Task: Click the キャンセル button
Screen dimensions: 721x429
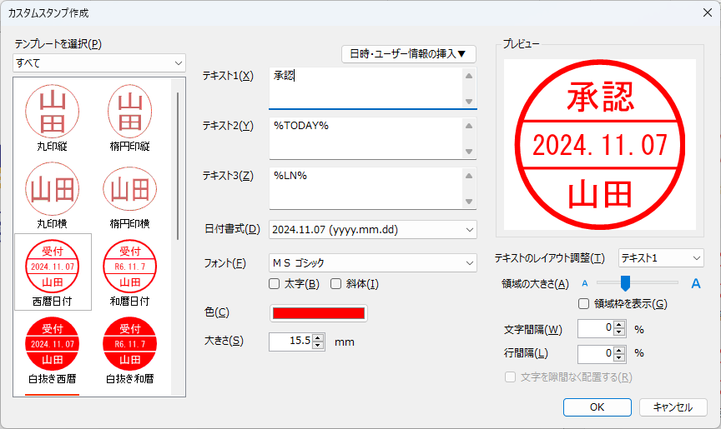Action: point(673,407)
